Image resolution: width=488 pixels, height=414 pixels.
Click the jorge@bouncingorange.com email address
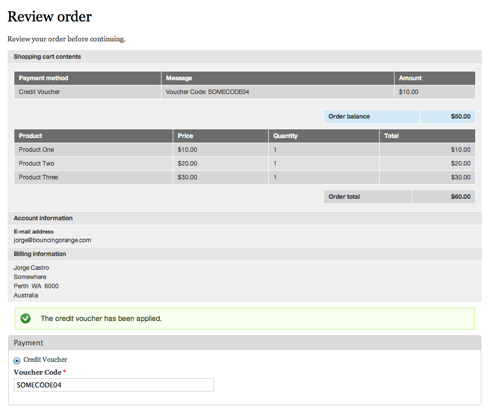point(52,240)
